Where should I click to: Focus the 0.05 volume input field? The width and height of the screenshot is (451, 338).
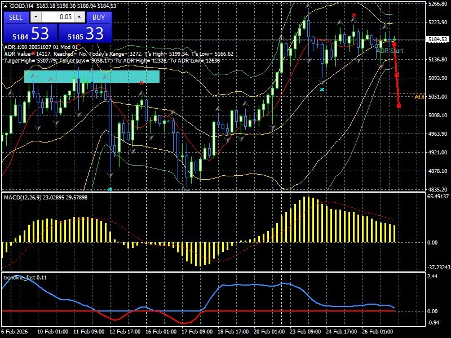tap(58, 17)
